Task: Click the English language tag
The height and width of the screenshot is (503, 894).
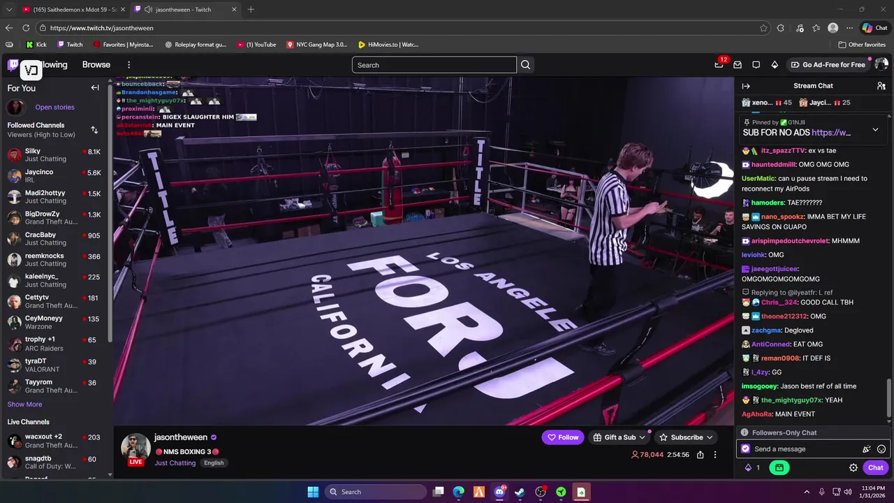Action: [x=214, y=463]
